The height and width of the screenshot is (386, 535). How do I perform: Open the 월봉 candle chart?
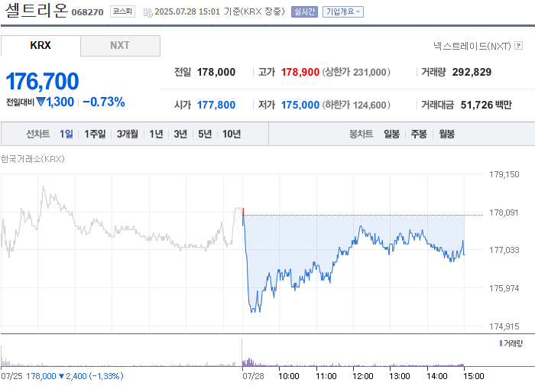point(446,134)
